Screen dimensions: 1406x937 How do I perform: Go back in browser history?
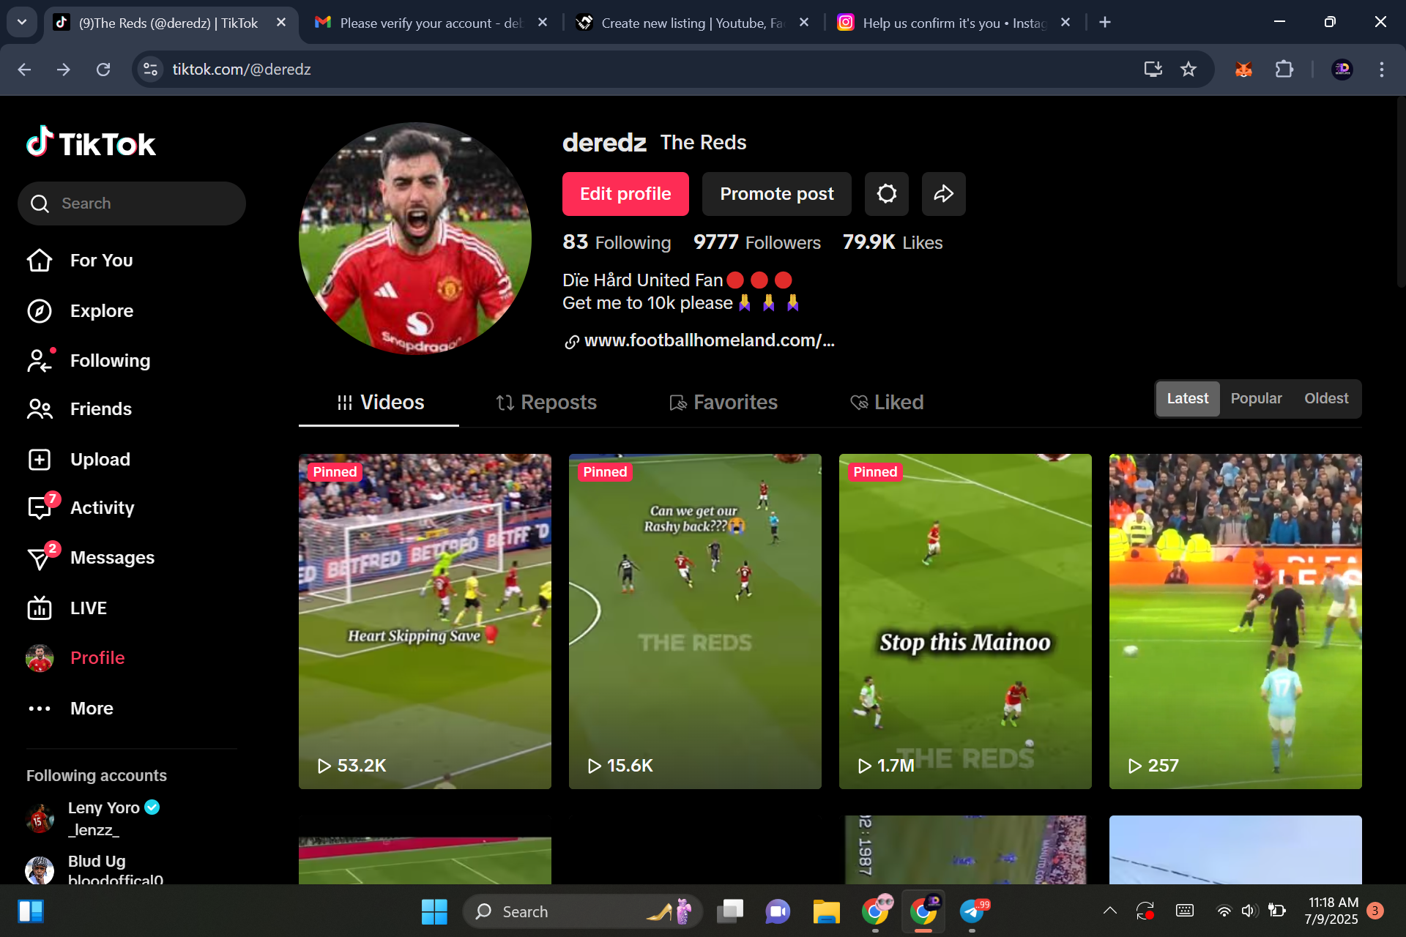coord(24,70)
